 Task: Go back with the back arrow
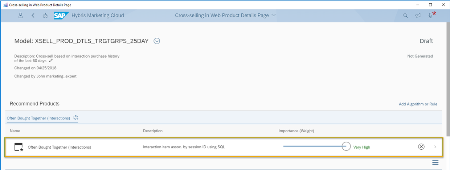click(x=33, y=16)
